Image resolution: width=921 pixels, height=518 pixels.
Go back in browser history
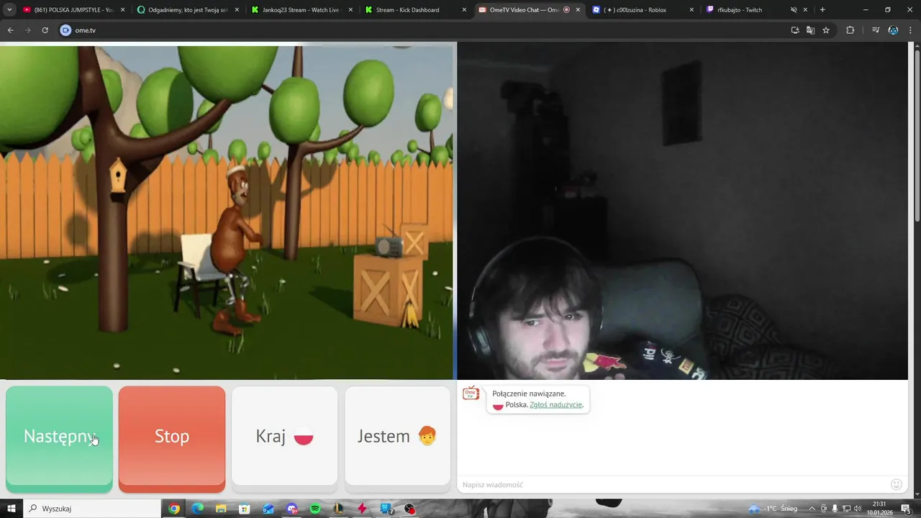10,30
